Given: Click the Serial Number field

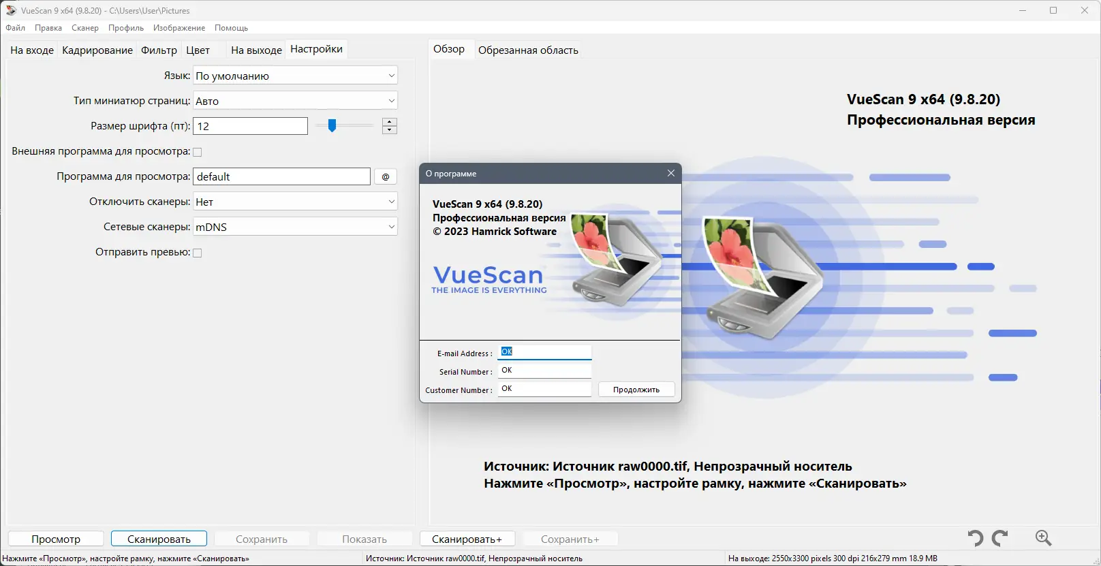Looking at the screenshot, I should [x=545, y=370].
